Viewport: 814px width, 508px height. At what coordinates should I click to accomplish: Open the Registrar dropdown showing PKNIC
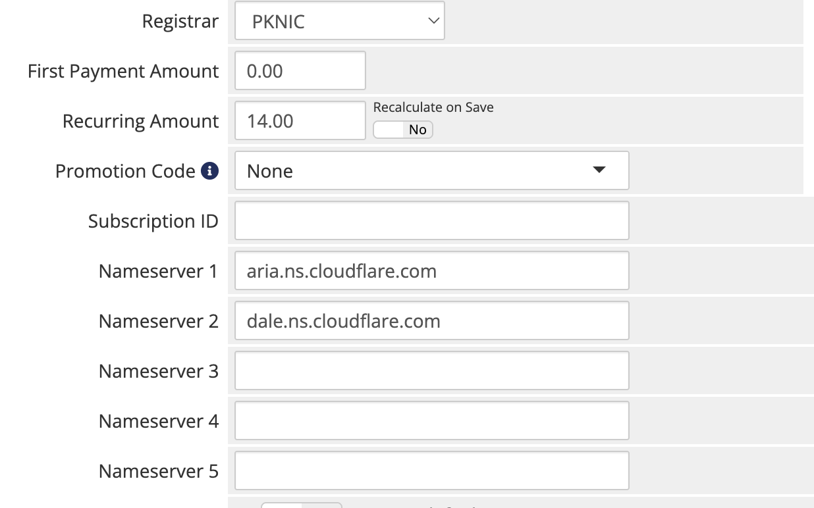(x=339, y=21)
